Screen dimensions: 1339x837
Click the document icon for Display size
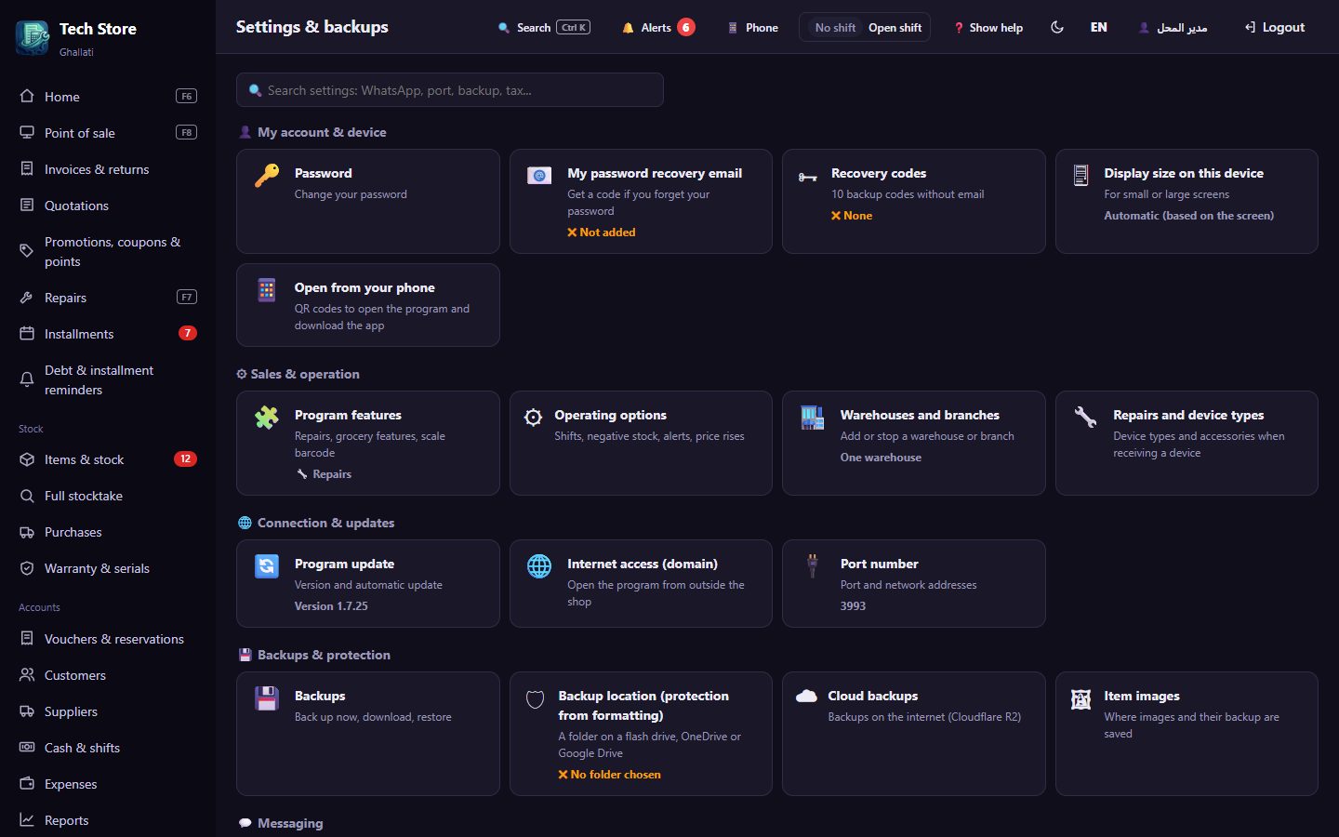1080,176
